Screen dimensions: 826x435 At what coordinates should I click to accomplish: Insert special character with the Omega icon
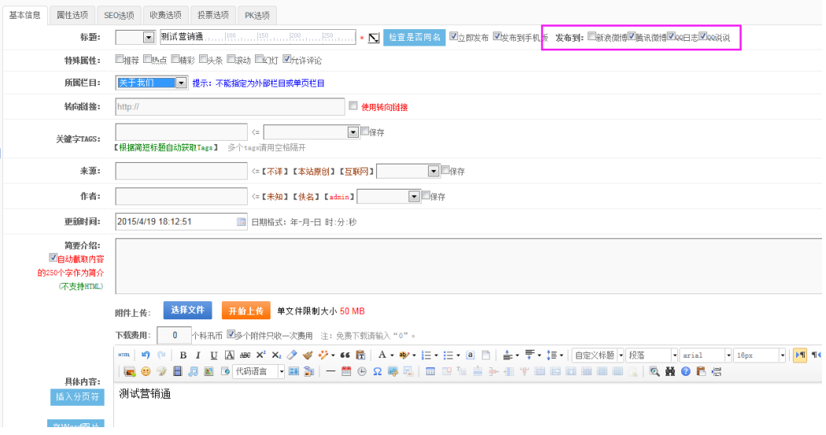377,371
